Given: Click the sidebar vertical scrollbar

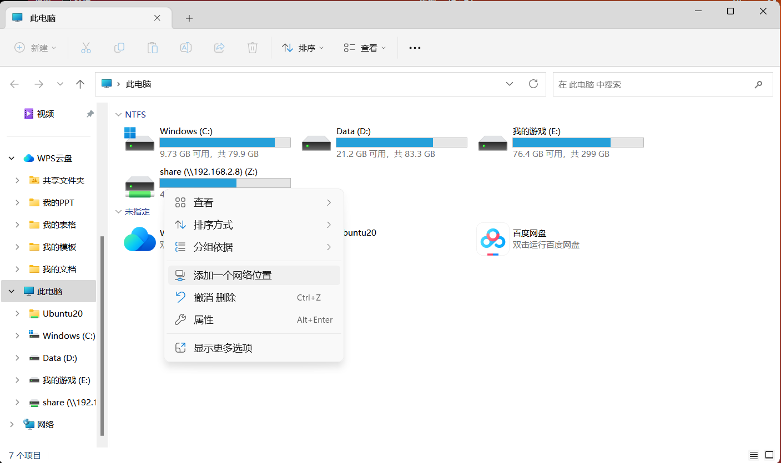Looking at the screenshot, I should click(102, 335).
